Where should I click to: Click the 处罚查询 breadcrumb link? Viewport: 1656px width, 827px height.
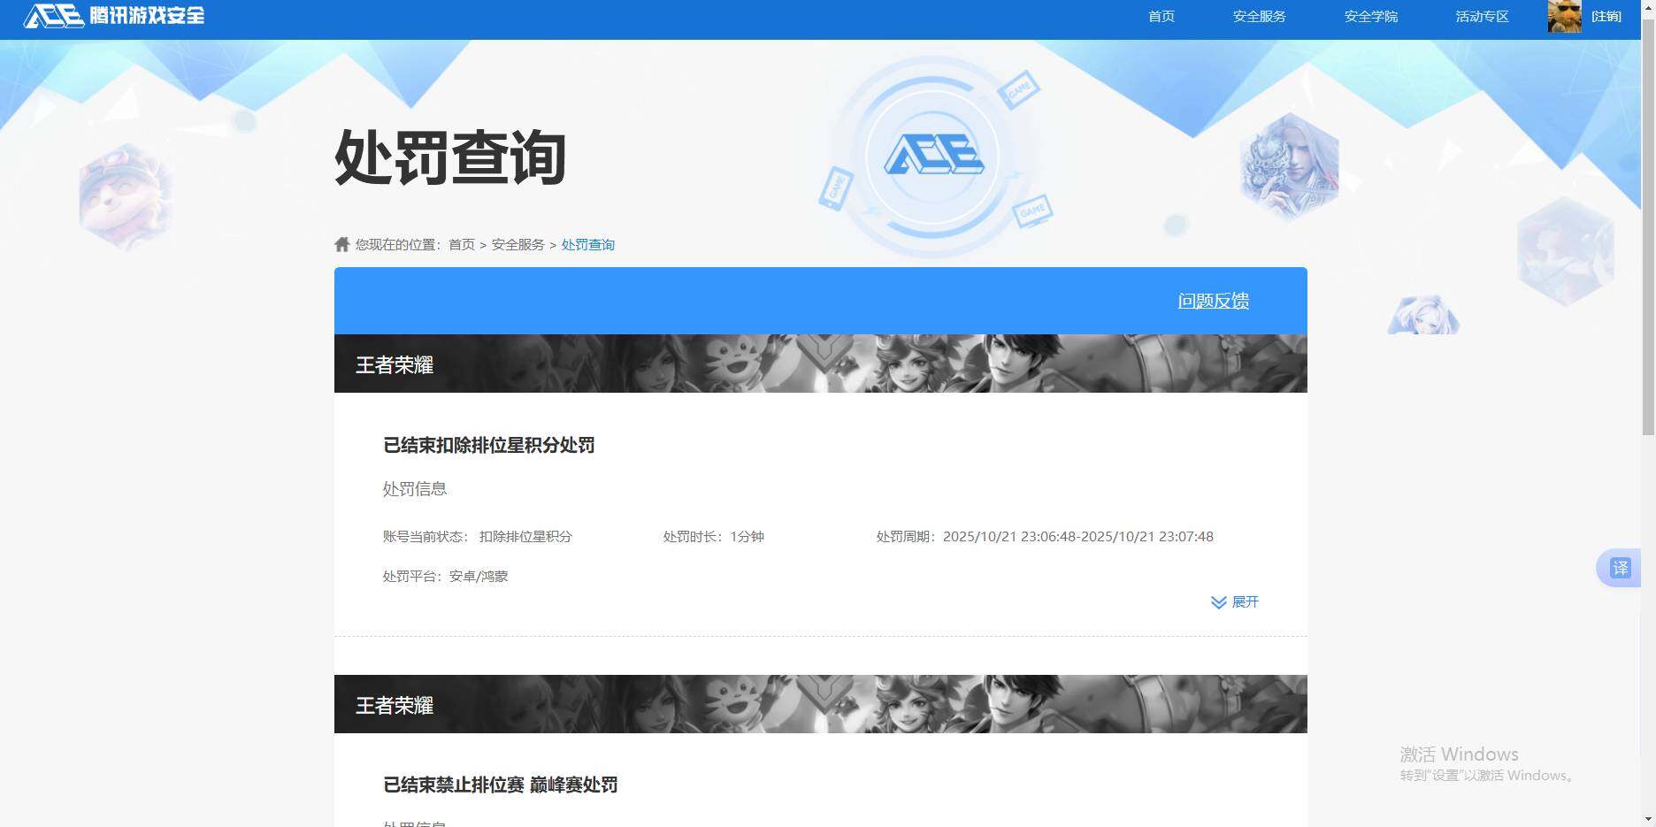[588, 244]
